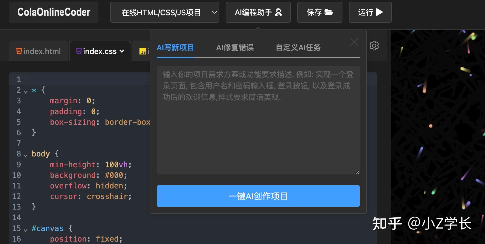Click the '#000' background color value
485x244 pixels.
click(x=114, y=175)
